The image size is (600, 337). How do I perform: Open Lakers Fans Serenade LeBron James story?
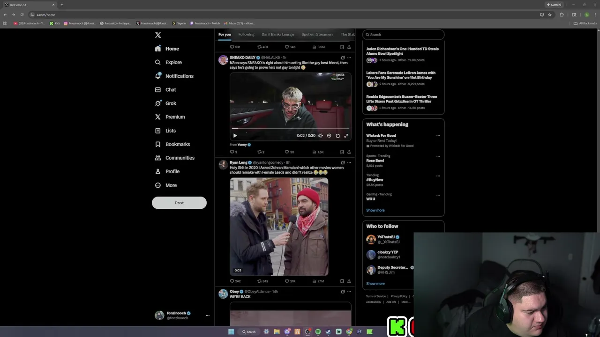(401, 75)
